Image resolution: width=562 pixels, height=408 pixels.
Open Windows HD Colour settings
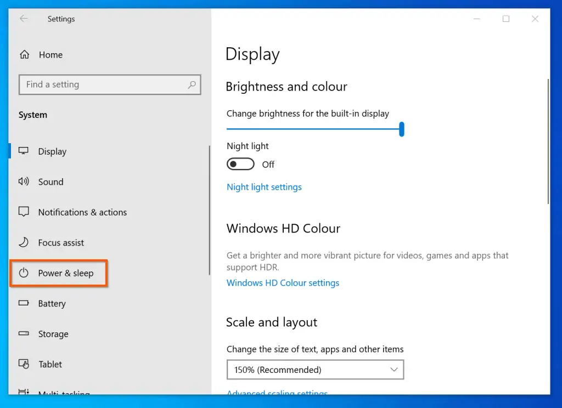pyautogui.click(x=283, y=282)
